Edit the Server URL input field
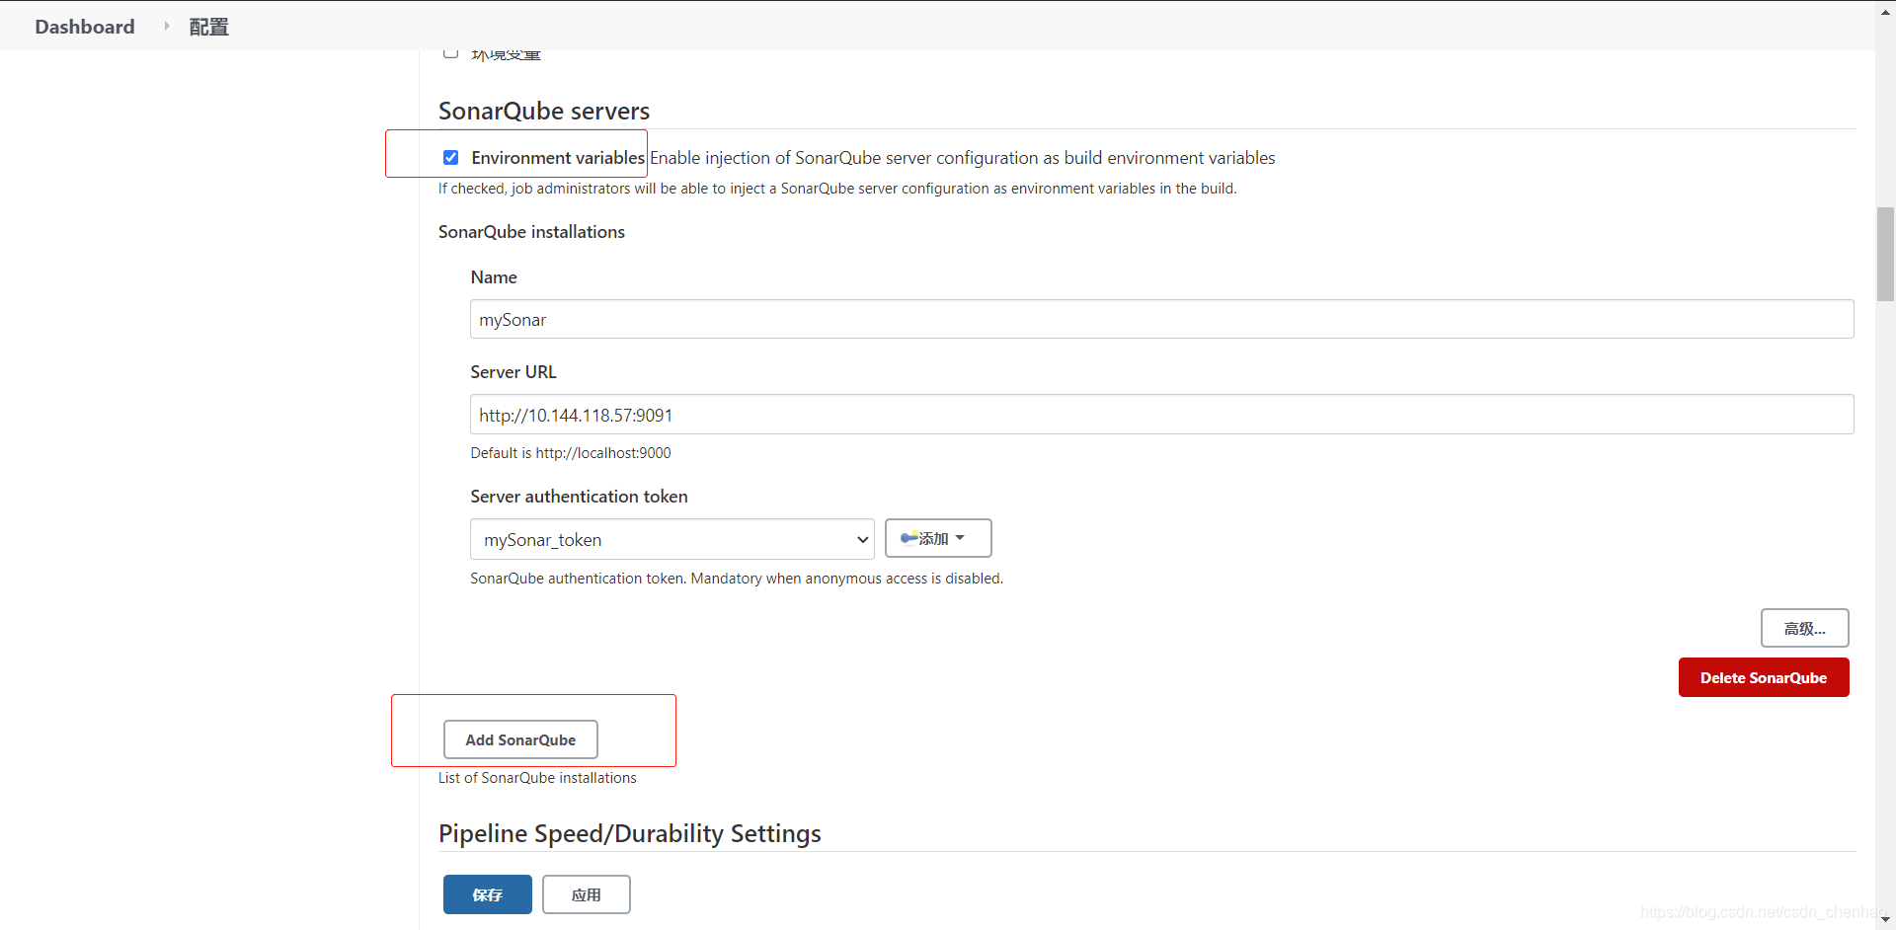This screenshot has width=1896, height=930. point(1161,415)
